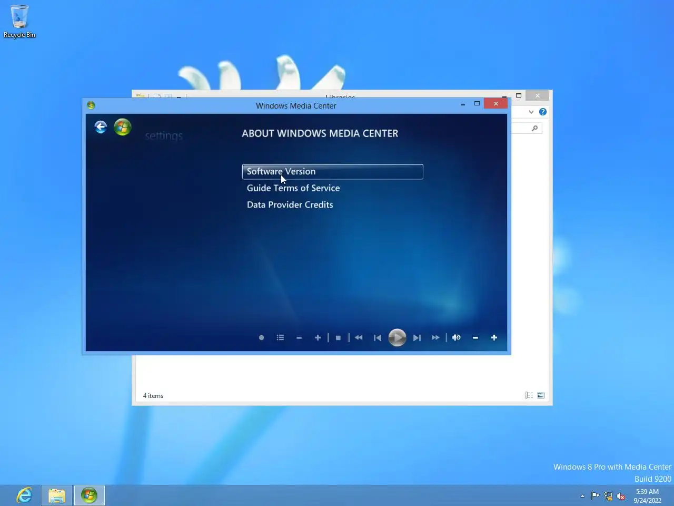Click Media Center title bar icon
Viewport: 674px width, 506px height.
tap(91, 105)
